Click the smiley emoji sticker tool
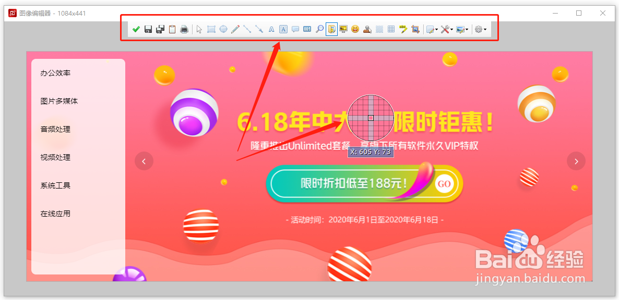619x300 pixels. [x=355, y=29]
